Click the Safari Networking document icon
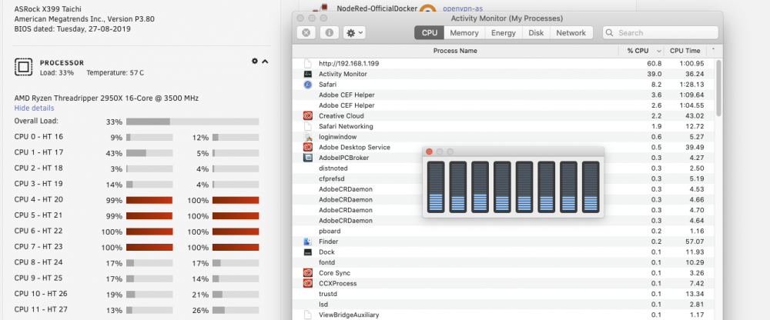 308,126
